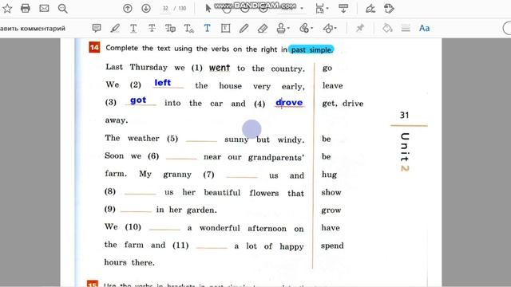Open the line thickness options
The width and height of the screenshot is (511, 287).
(406, 29)
